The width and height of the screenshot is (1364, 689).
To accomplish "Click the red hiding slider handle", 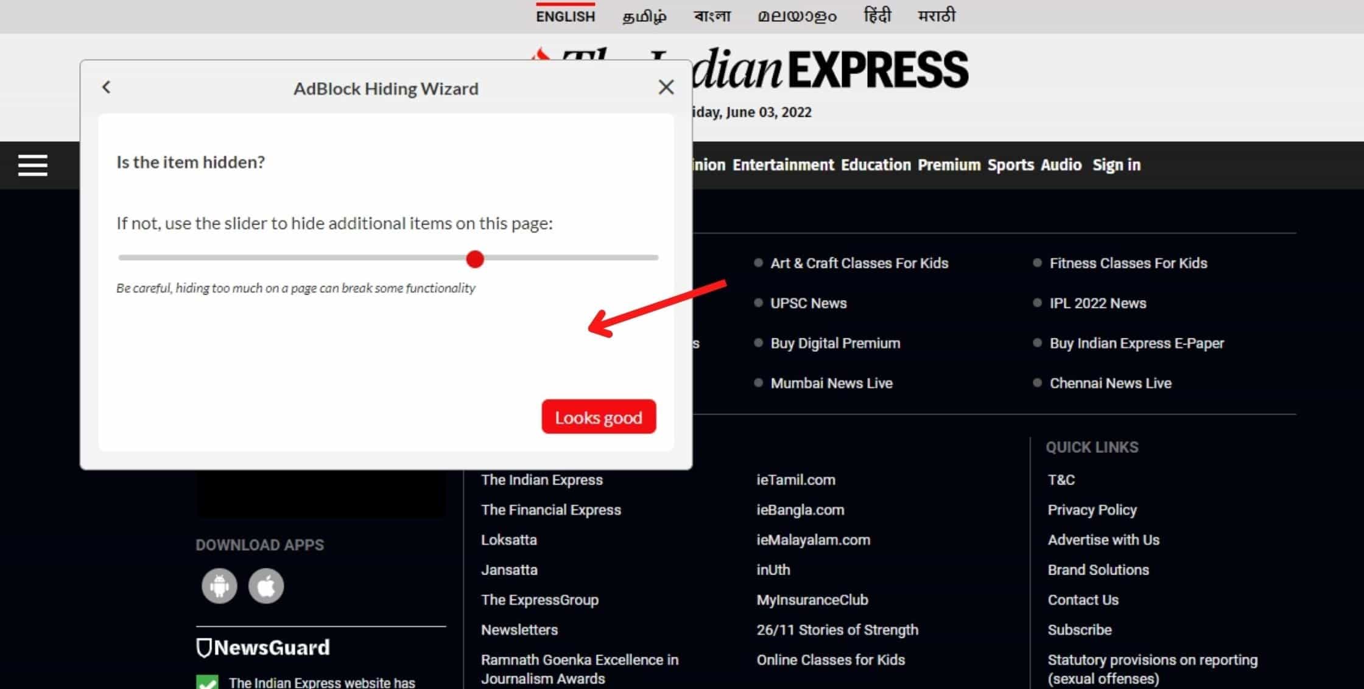I will 475,259.
